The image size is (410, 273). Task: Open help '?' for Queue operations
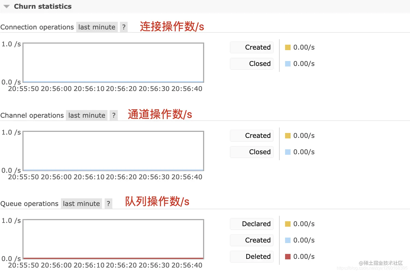[x=109, y=204]
